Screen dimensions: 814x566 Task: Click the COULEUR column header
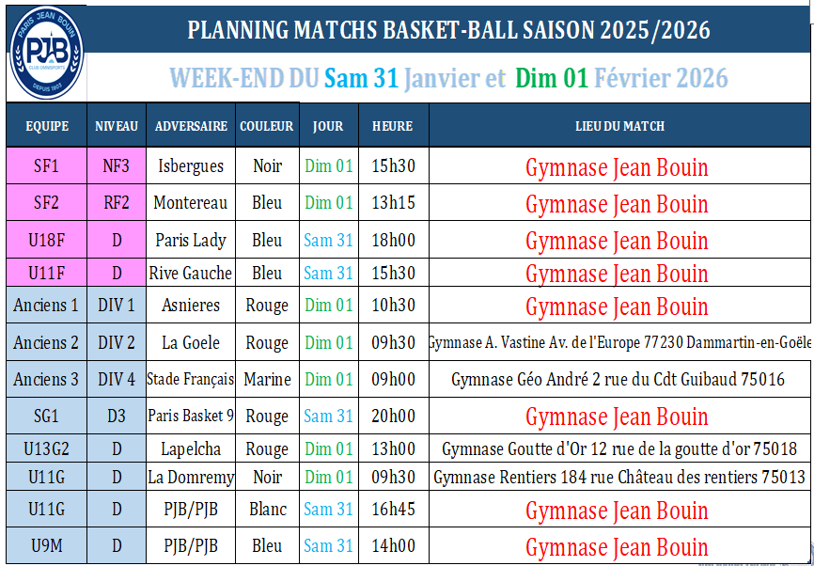tap(267, 126)
